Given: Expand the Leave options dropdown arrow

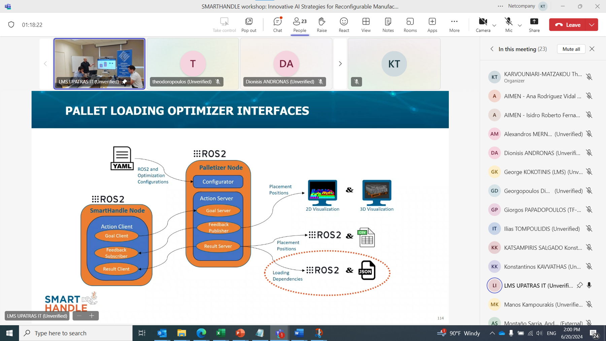Looking at the screenshot, I should coord(592,25).
